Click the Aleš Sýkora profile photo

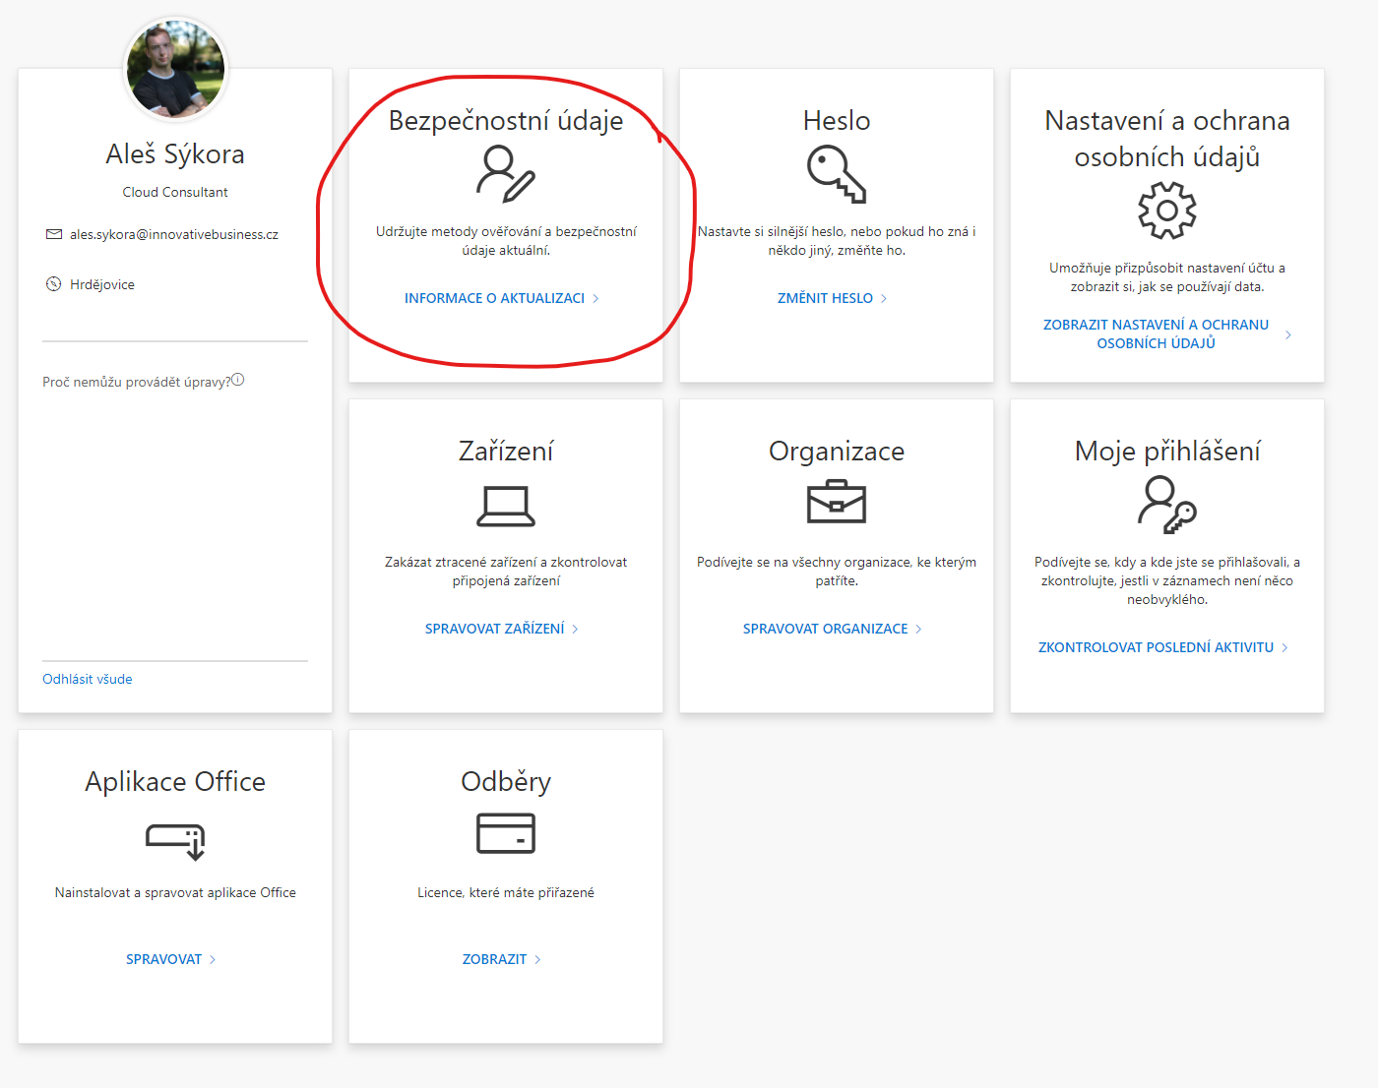click(175, 69)
